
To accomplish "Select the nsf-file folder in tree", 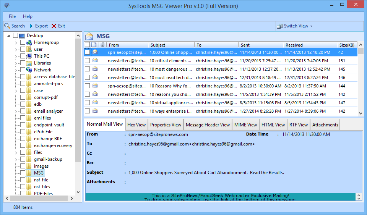I will tap(41, 180).
